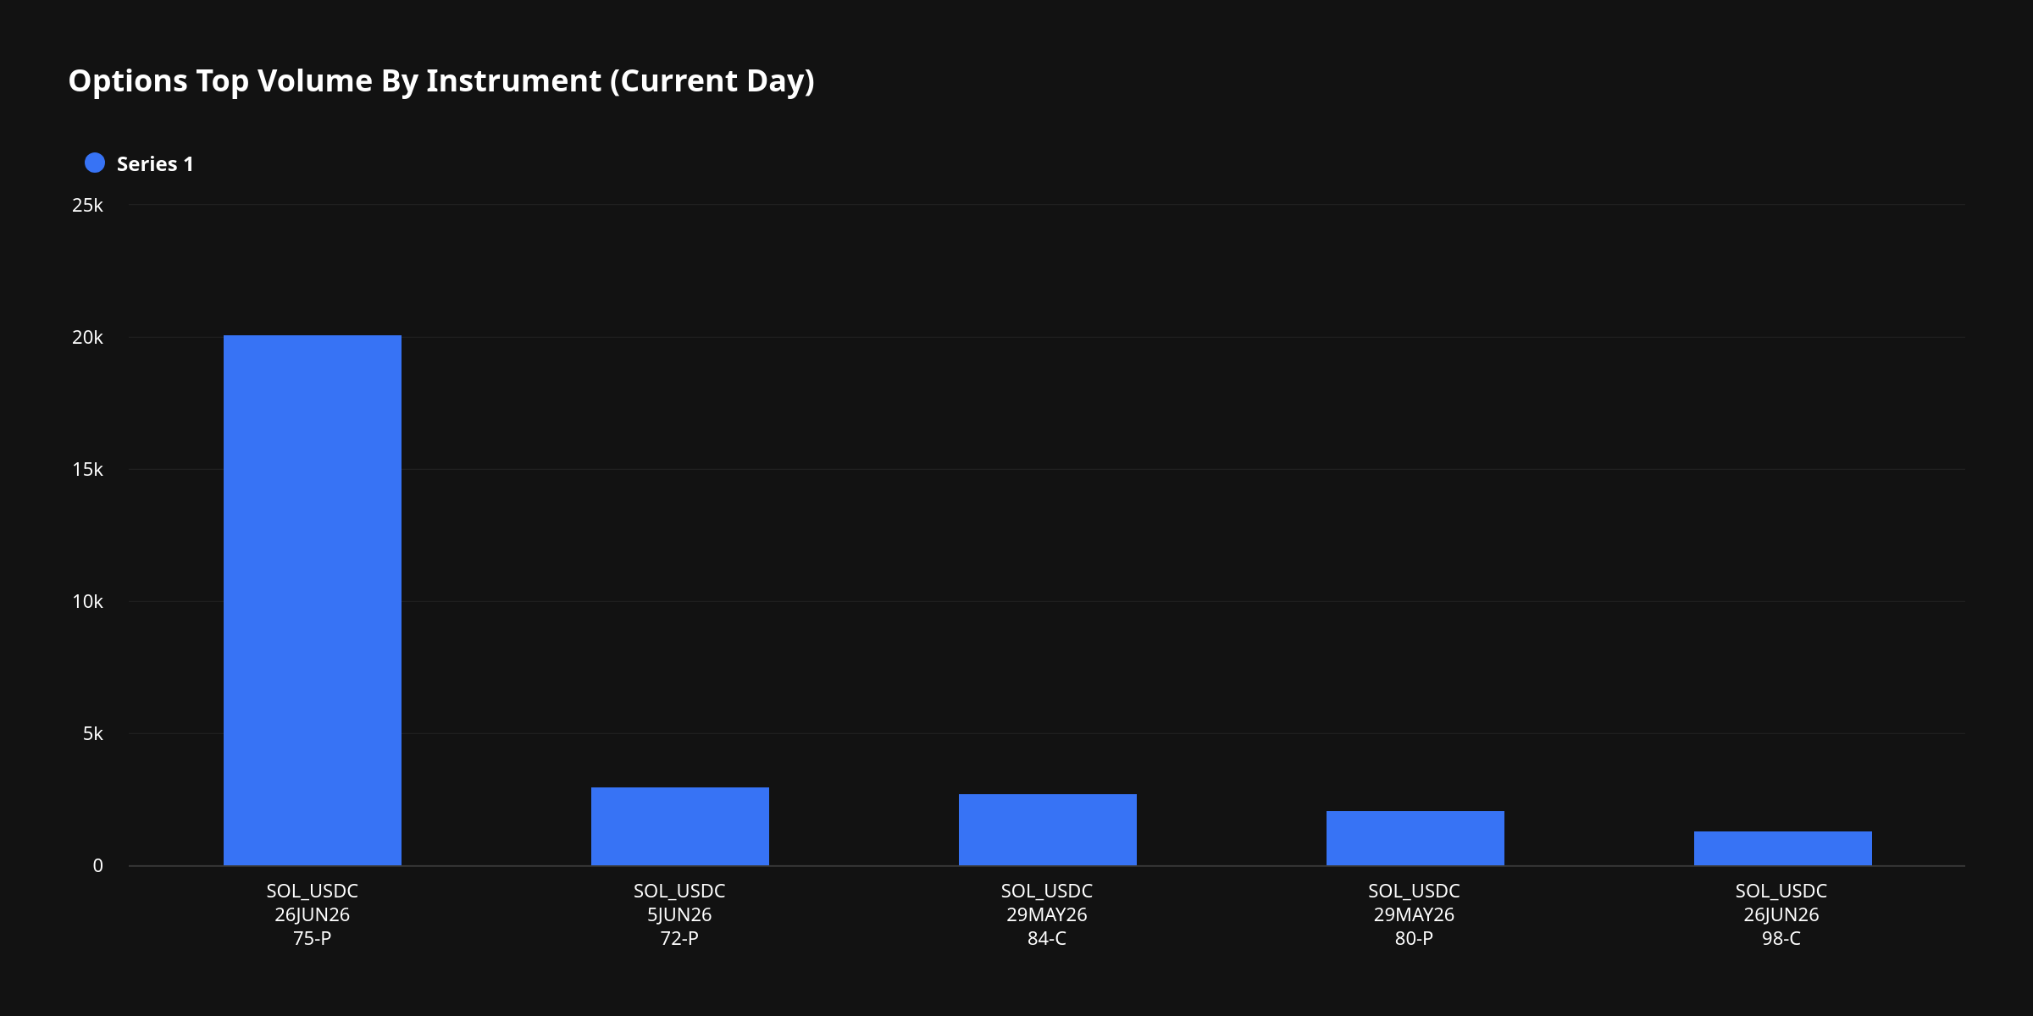
Task: Click the blue Series 1 color dot
Action: coord(95,163)
